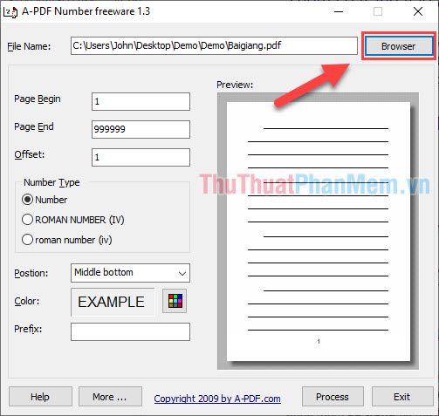Viewport: 439px width, 416px height.
Task: Click the Exit button
Action: pyautogui.click(x=402, y=397)
